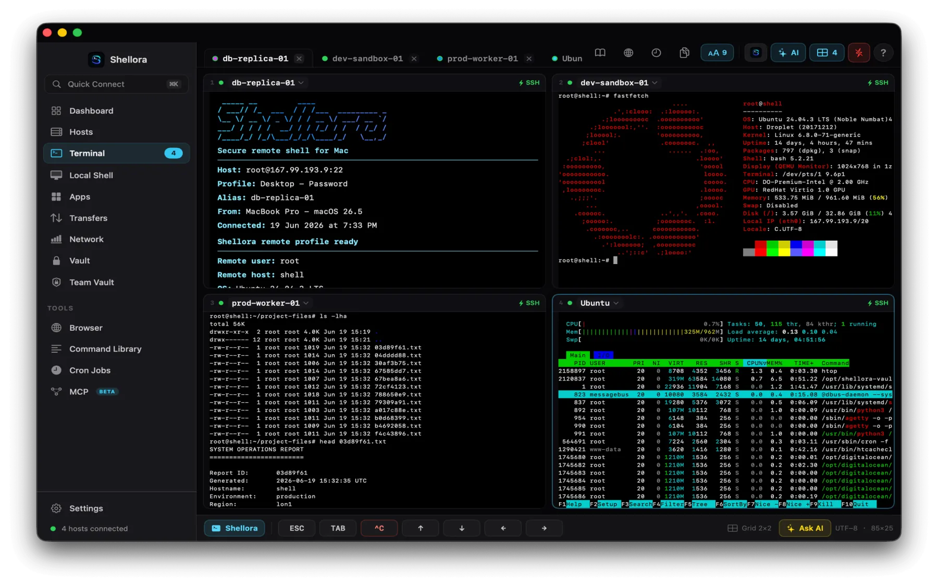Image resolution: width=938 pixels, height=586 pixels.
Task: Expand the dev-sandbox-01 pane dropdown
Action: point(655,83)
